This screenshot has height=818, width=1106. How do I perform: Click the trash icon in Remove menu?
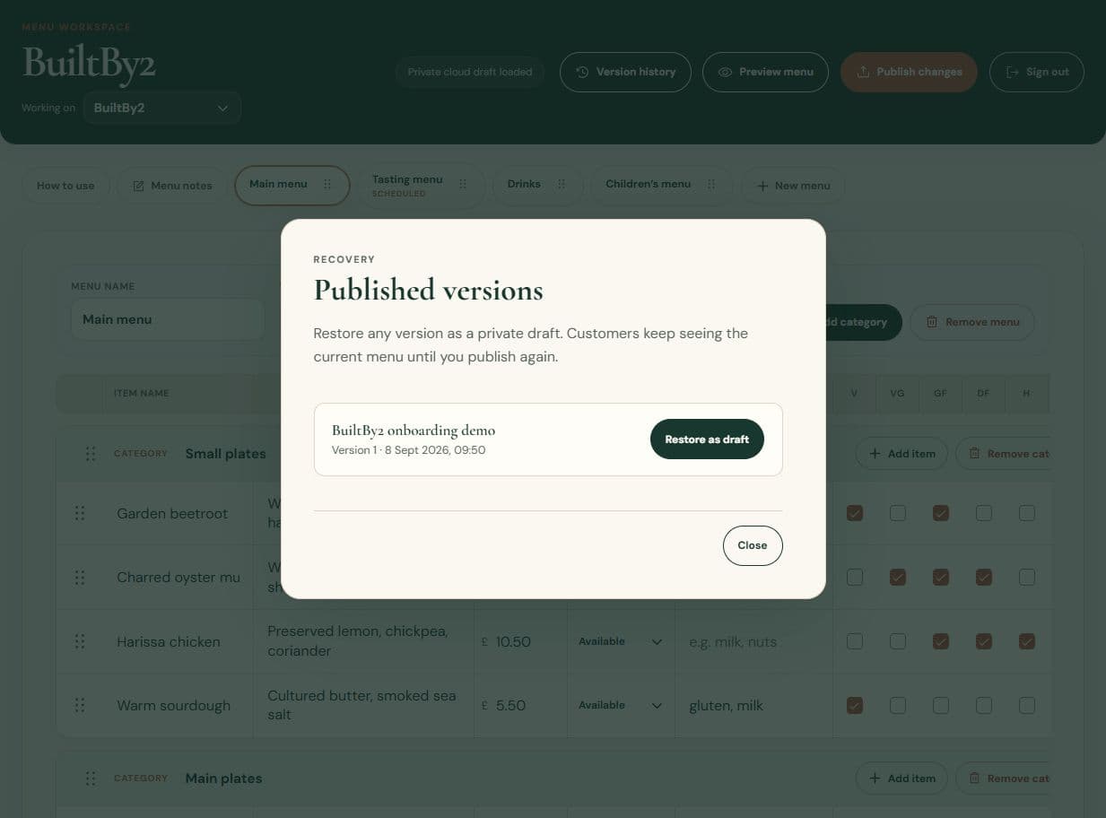pyautogui.click(x=932, y=322)
